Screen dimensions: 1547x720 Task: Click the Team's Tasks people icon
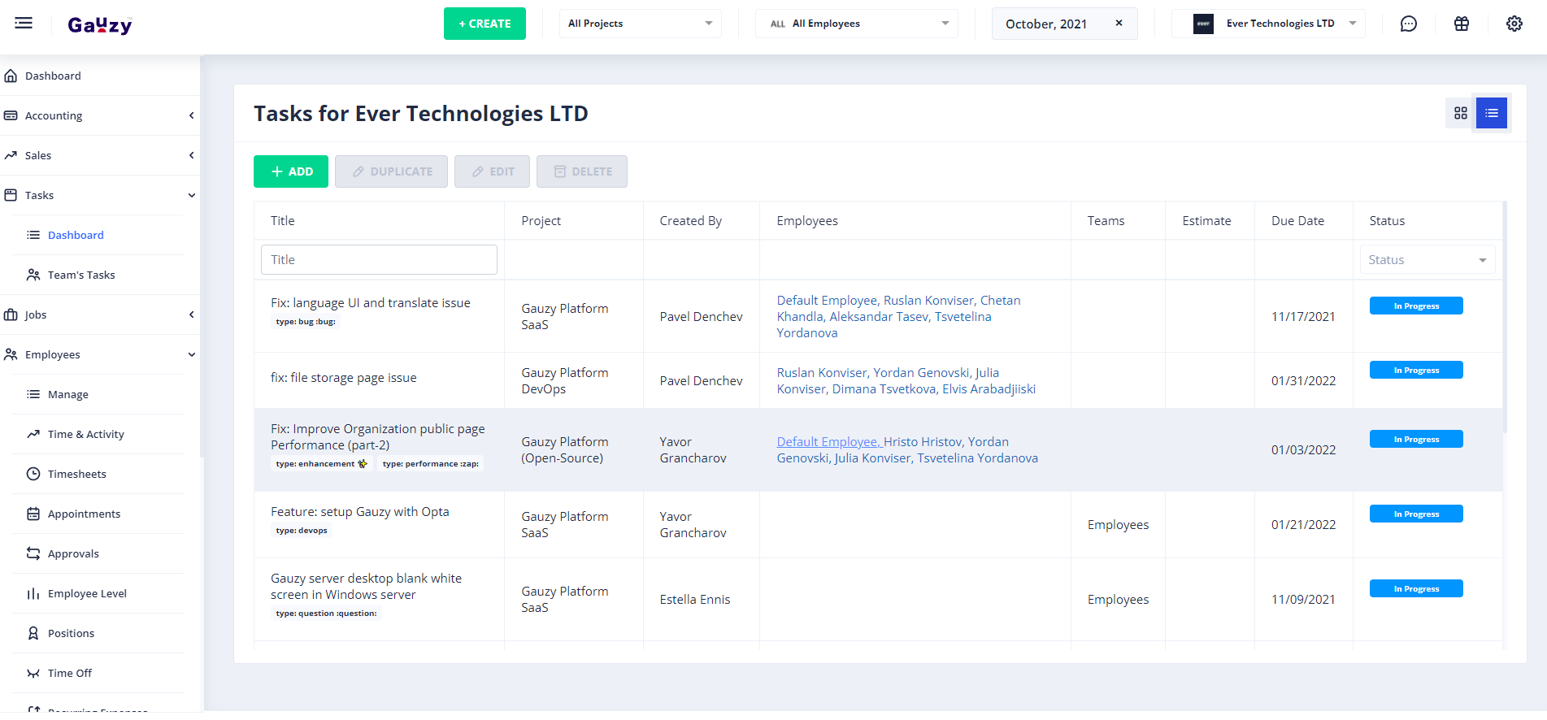tap(33, 275)
